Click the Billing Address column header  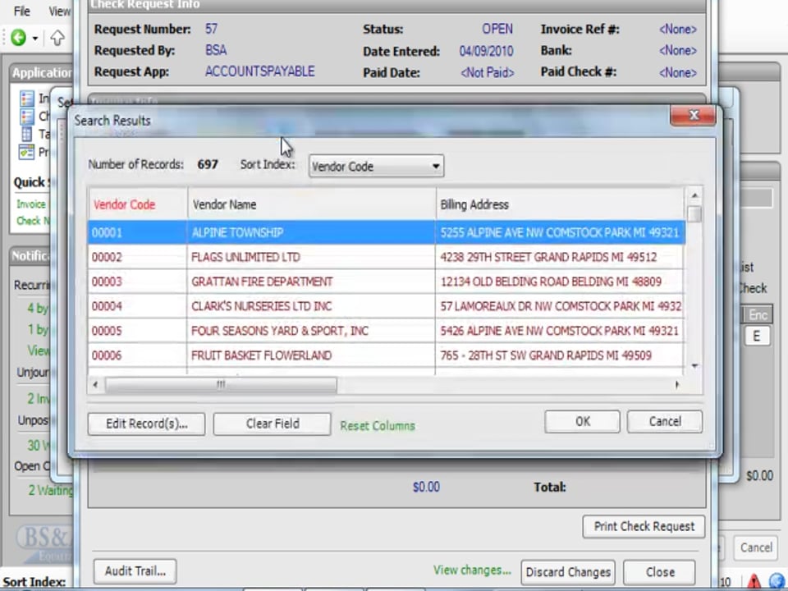[561, 204]
